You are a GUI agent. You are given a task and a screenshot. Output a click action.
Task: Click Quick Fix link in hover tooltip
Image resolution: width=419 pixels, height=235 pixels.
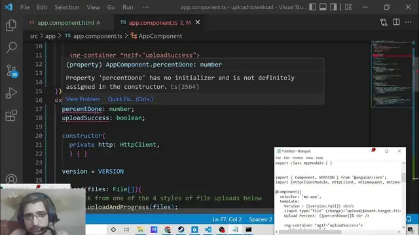[x=130, y=99]
